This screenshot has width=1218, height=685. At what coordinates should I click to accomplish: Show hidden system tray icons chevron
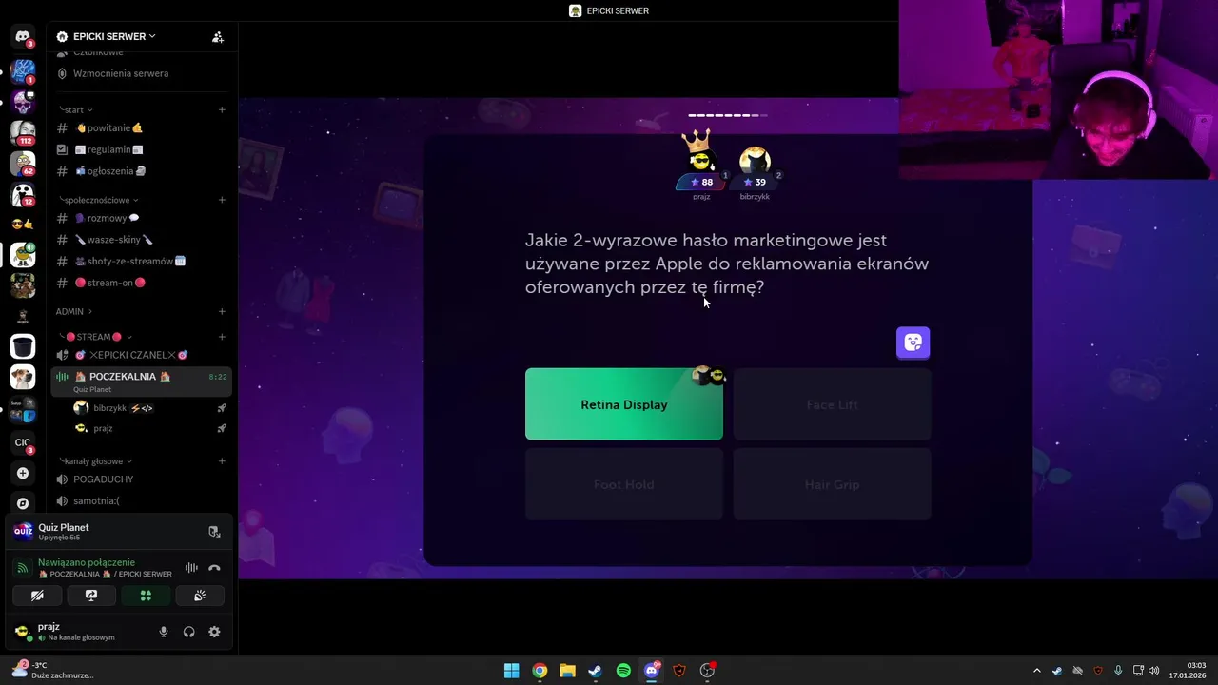1037,671
